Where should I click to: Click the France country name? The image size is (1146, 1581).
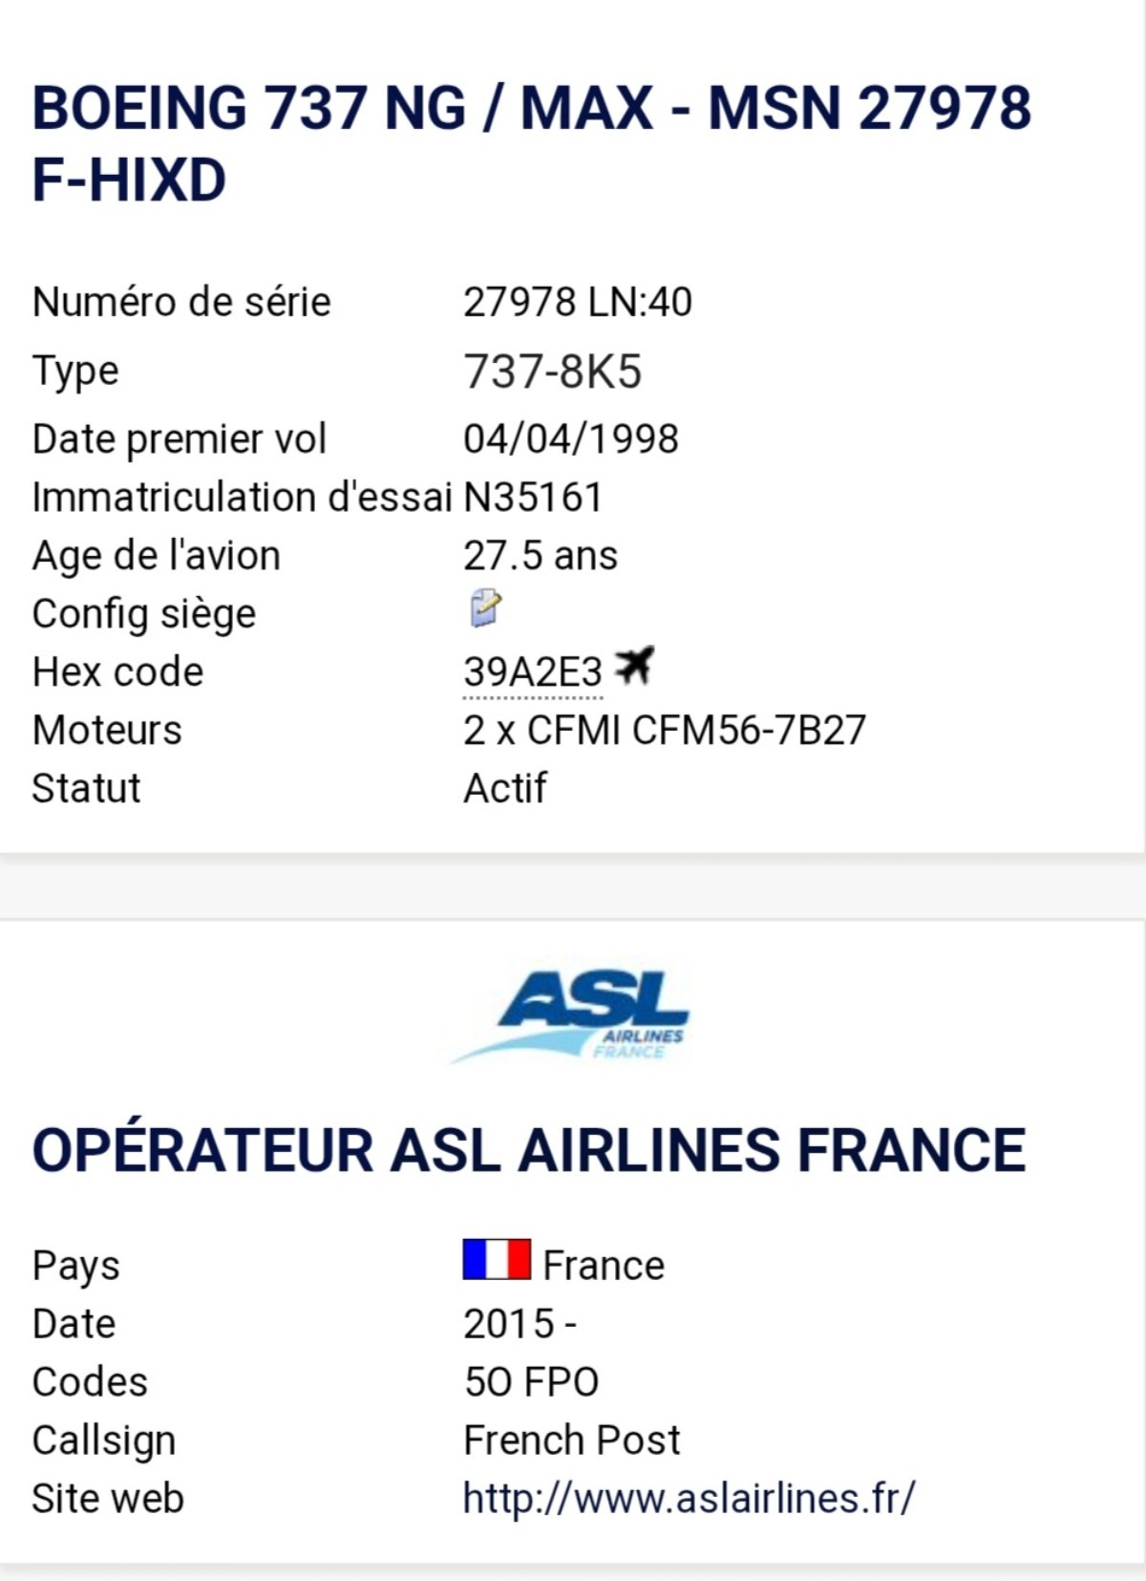pyautogui.click(x=604, y=1266)
